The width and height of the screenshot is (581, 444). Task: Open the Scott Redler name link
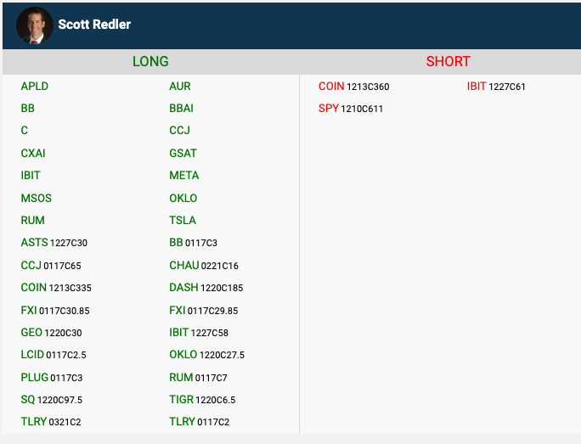coord(94,25)
